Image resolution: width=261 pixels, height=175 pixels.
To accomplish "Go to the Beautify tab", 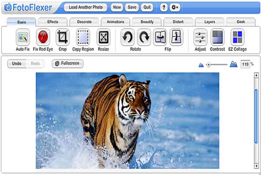I will point(147,22).
